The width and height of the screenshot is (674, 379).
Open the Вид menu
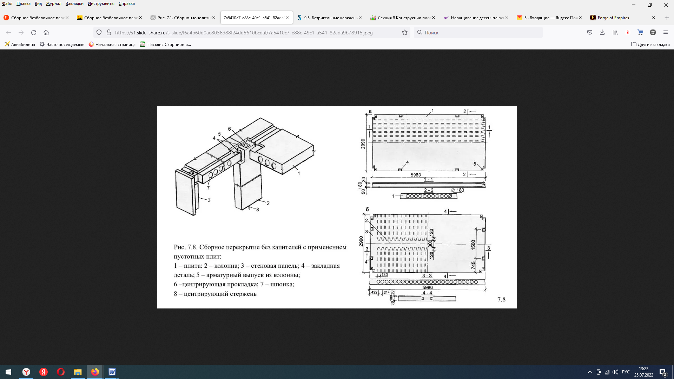point(38,4)
